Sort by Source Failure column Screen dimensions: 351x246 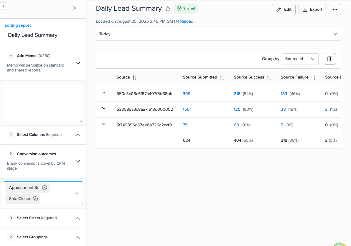pos(313,78)
